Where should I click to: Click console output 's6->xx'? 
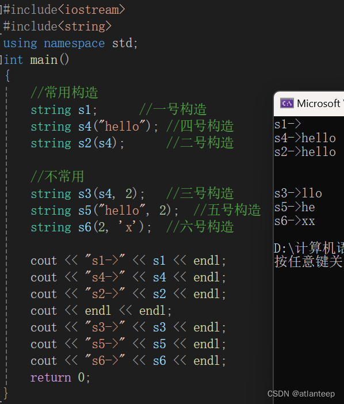point(295,222)
